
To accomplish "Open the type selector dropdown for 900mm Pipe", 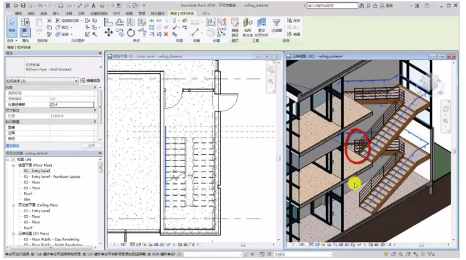I will (101, 67).
